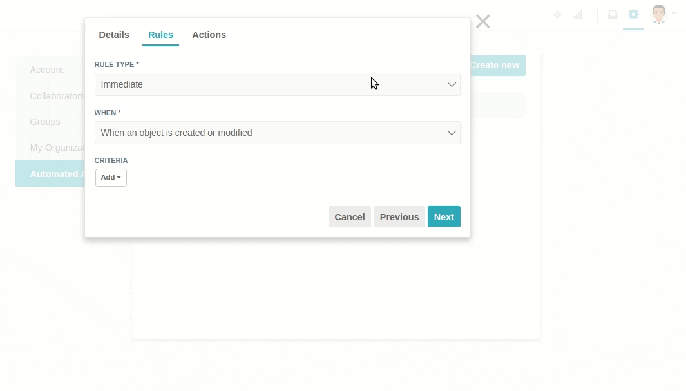Cancel the rule dialog
Image resolution: width=686 pixels, height=391 pixels.
350,217
